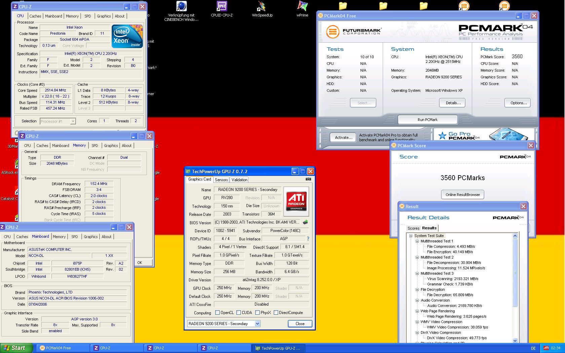Click the Futuremark logo in PCMark04
The image size is (565, 353).
pos(353,32)
